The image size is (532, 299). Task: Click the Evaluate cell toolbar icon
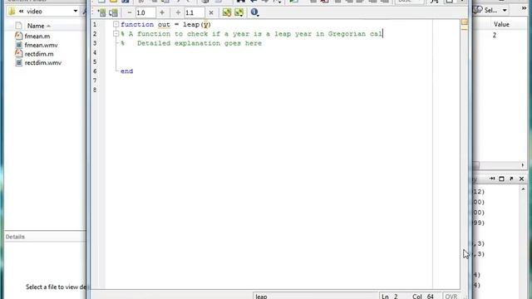point(113,13)
